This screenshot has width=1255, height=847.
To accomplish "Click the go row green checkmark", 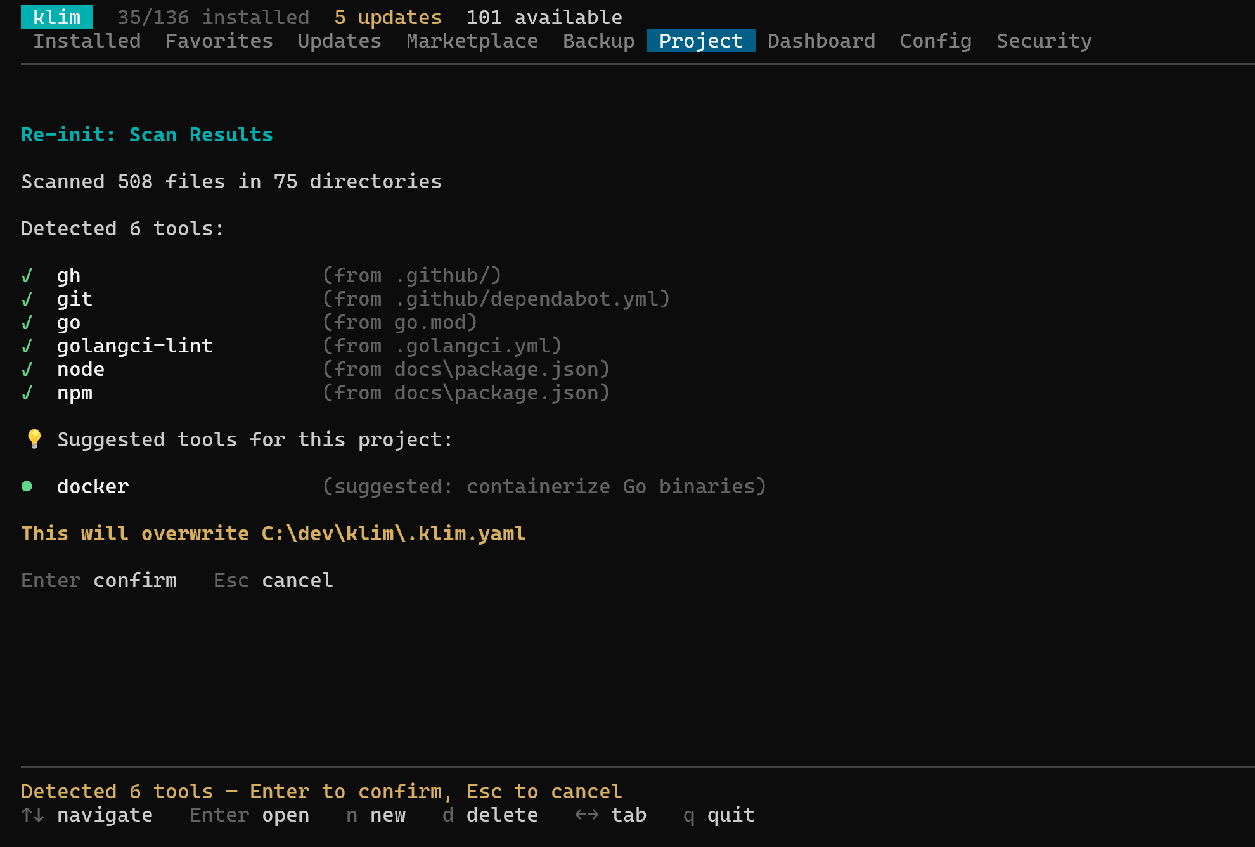I will coord(27,323).
